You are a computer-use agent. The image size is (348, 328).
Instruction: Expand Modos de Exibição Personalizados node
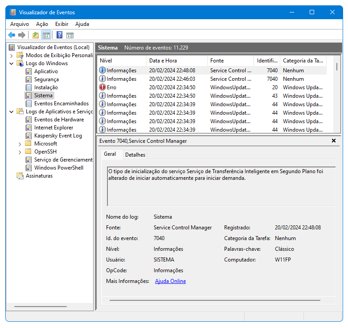point(12,55)
